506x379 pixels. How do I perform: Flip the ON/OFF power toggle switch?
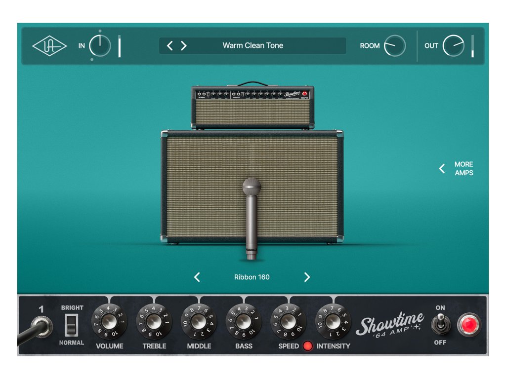[x=440, y=324]
